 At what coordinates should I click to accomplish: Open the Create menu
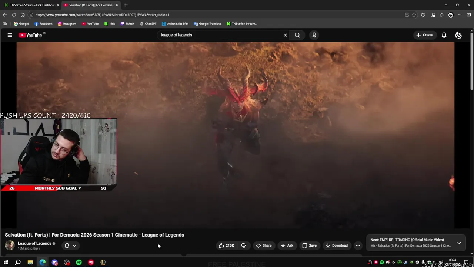(x=424, y=35)
